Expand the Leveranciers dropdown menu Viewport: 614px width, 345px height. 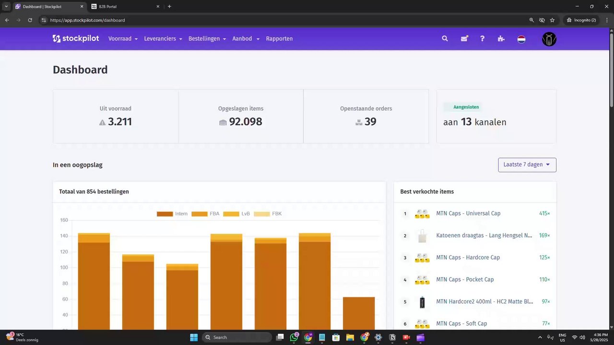pyautogui.click(x=163, y=39)
